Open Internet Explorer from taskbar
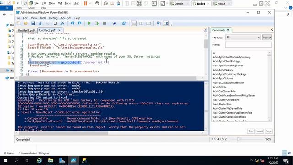The image size is (293, 165). [39, 160]
